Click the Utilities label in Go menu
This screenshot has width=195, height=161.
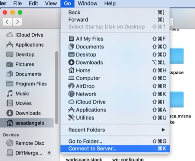[85, 118]
